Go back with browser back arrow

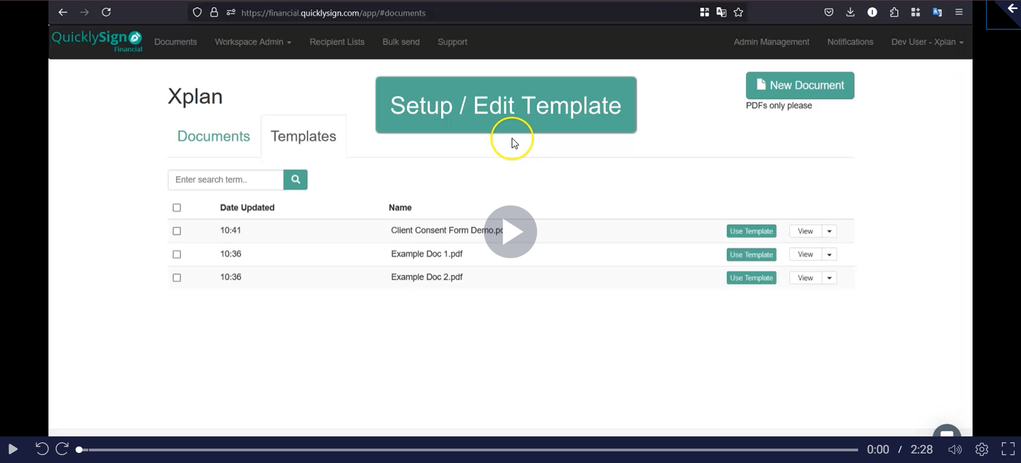pos(63,12)
